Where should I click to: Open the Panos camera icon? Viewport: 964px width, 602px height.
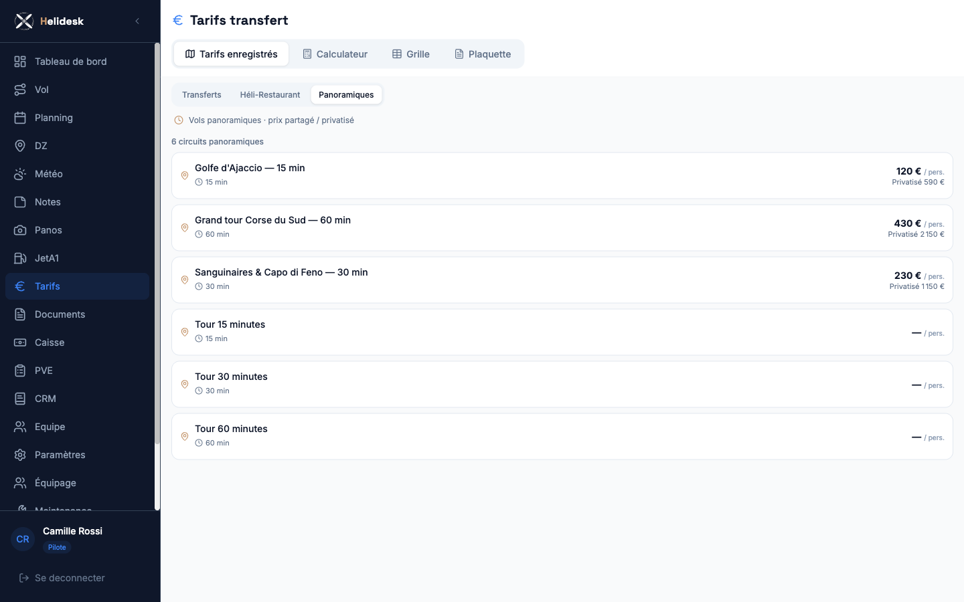[20, 230]
